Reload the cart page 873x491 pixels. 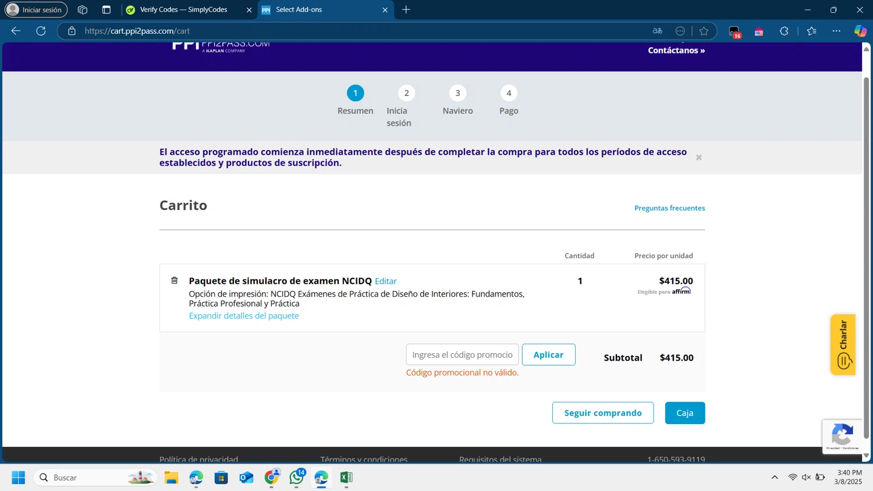point(41,31)
